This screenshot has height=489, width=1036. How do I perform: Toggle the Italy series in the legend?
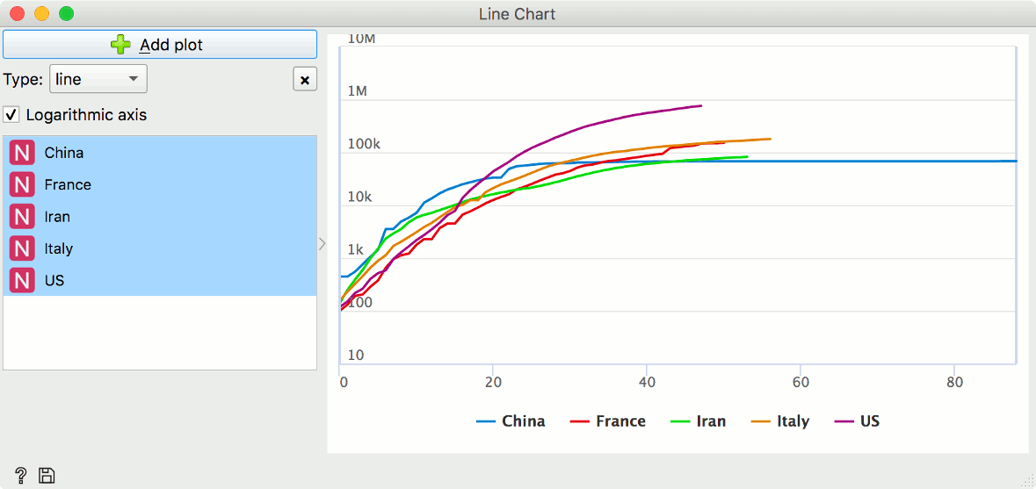pos(779,421)
